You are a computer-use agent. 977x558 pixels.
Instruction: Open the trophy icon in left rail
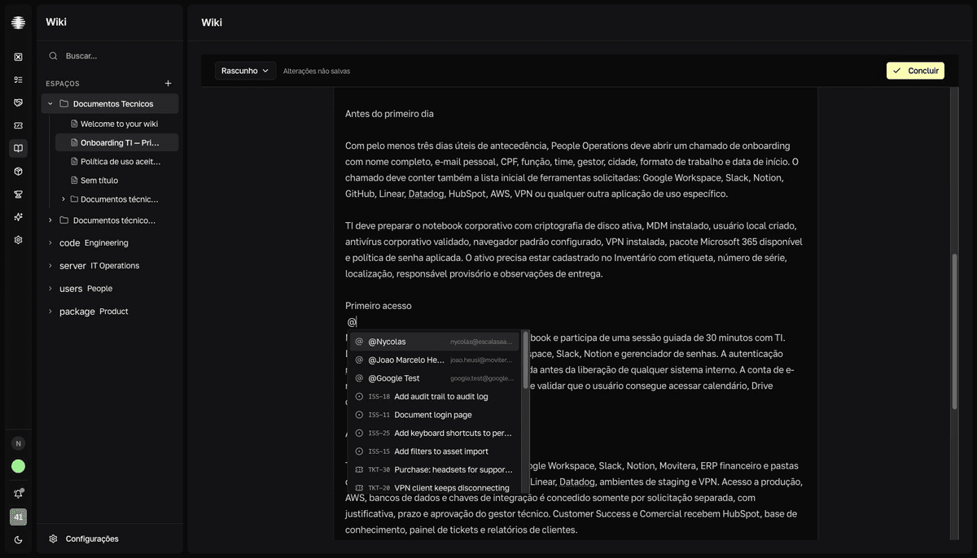pos(18,194)
